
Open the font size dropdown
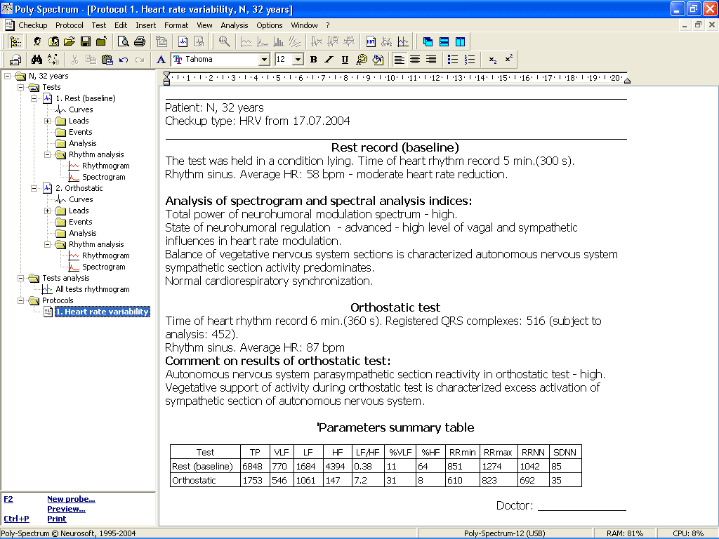click(x=298, y=60)
